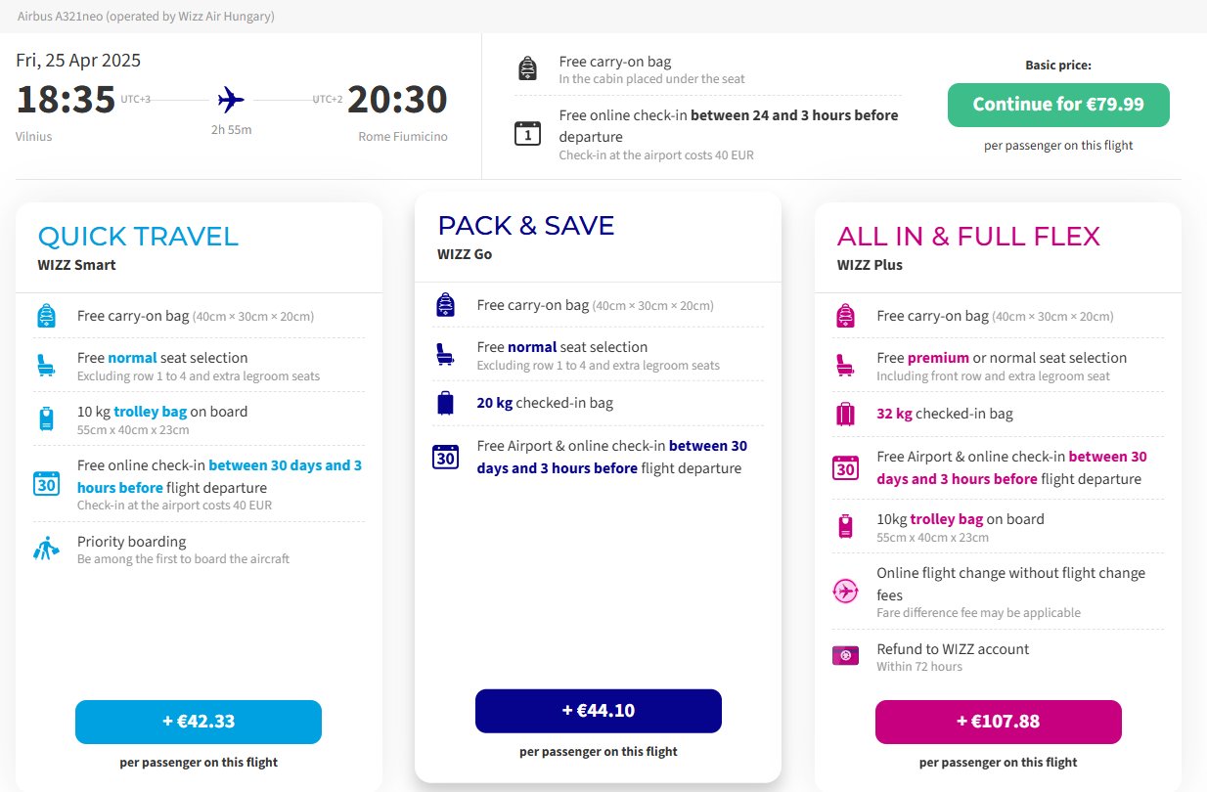1207x792 pixels.
Task: Click the Refund to WIZZ account icon
Action: (x=845, y=656)
